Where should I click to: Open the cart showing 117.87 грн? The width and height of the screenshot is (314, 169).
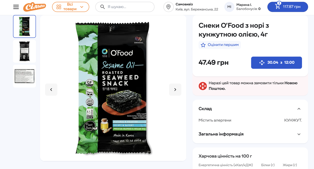288,7
